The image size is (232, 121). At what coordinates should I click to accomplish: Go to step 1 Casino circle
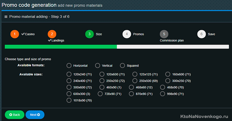(15, 34)
